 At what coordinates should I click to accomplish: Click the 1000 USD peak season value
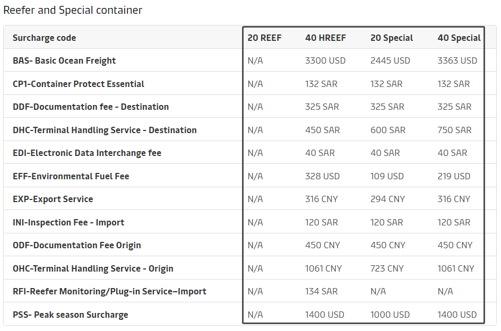point(390,315)
